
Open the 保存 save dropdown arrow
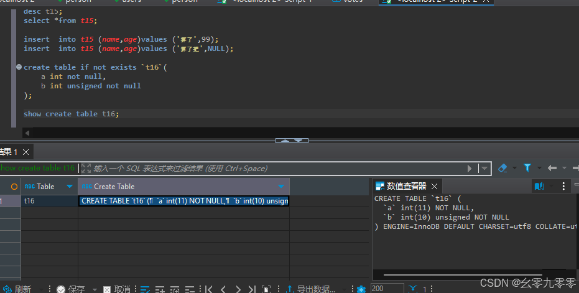95,289
